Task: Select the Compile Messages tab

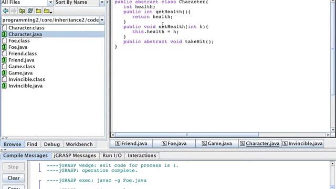Action: point(26,155)
